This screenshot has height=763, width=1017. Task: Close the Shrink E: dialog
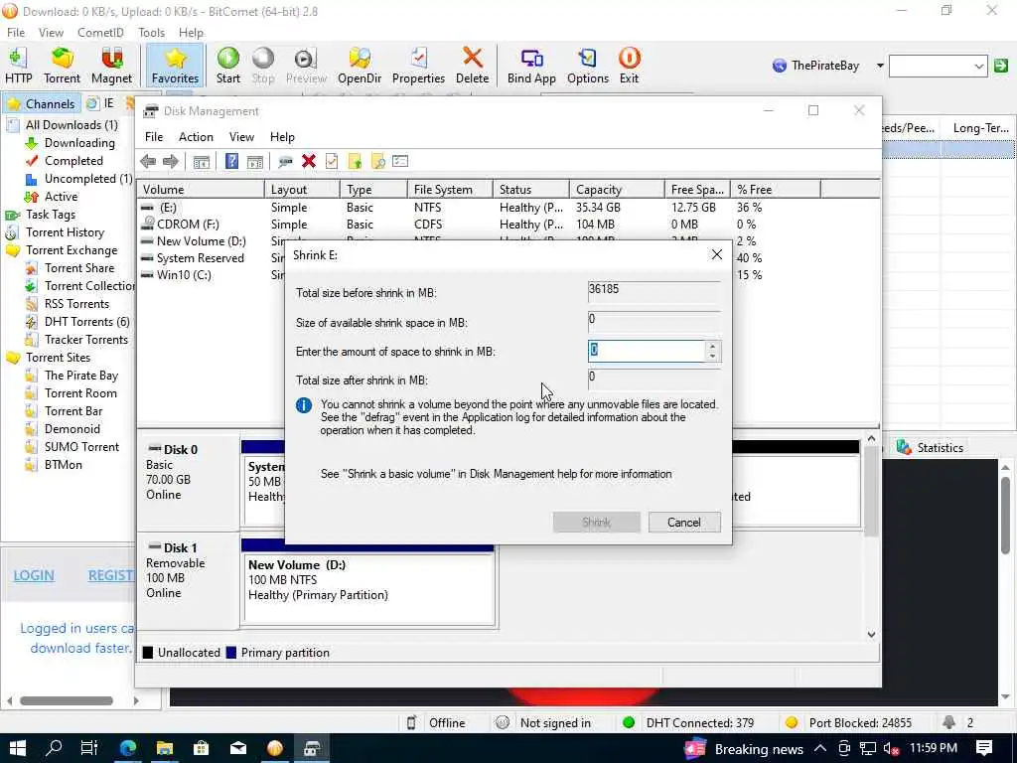[x=717, y=255]
